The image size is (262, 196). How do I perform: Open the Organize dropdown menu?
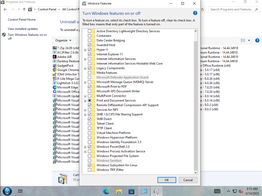point(63,40)
